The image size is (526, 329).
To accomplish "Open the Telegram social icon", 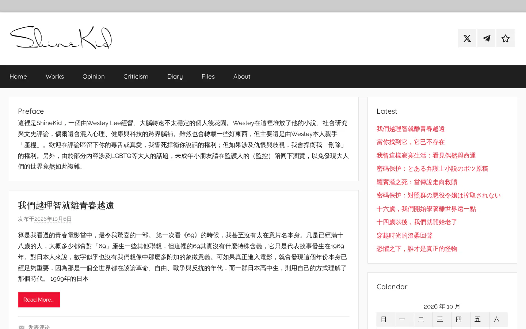I will pyautogui.click(x=487, y=38).
